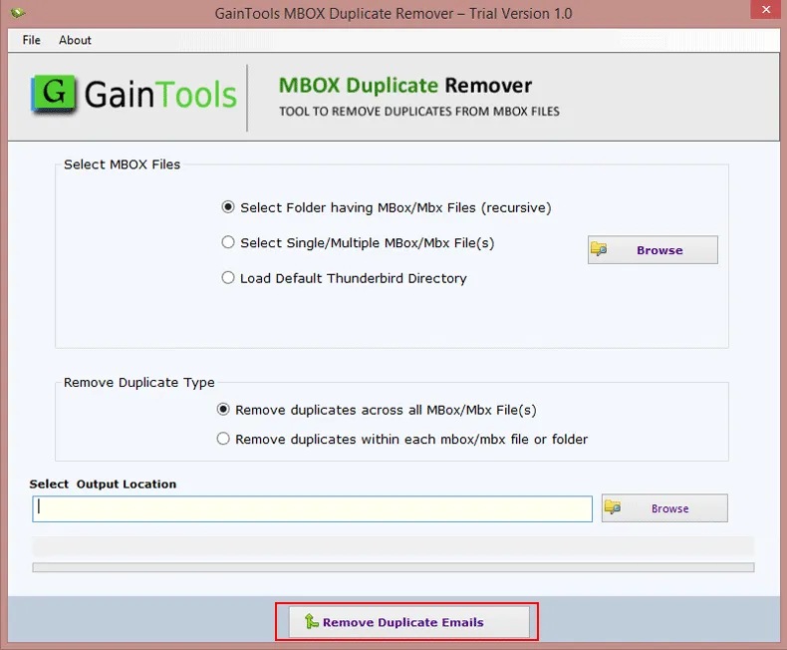The width and height of the screenshot is (787, 650).
Task: Click the tagline 'Tool to remove duplicates from MBOX files'
Action: coord(418,111)
